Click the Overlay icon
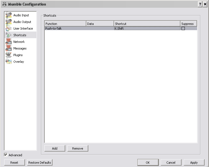The height and width of the screenshot is (167, 209). pos(9,61)
